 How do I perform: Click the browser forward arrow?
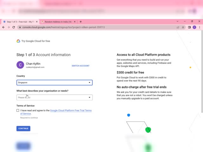click(9, 27)
